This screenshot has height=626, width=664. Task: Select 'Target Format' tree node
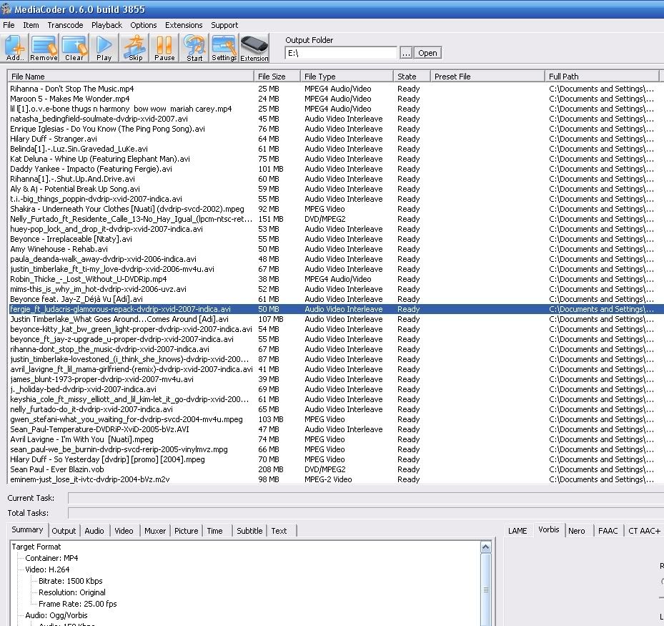pyautogui.click(x=36, y=547)
